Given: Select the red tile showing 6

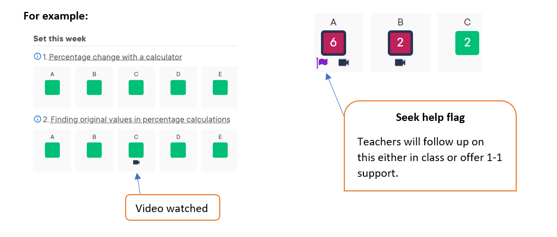Looking at the screenshot, I should click(333, 43).
